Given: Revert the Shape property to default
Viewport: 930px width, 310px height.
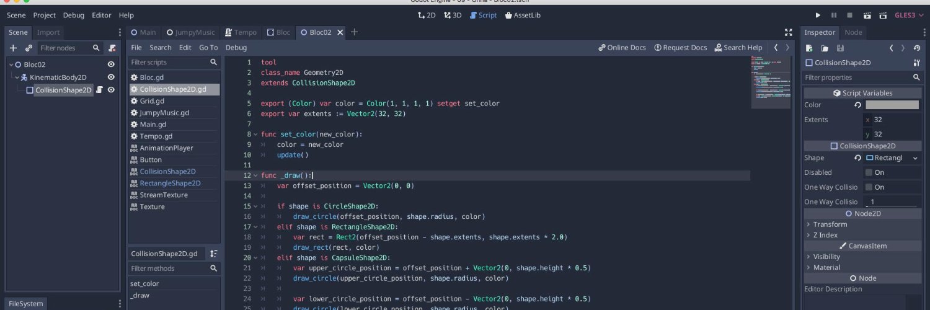Looking at the screenshot, I should tap(858, 158).
